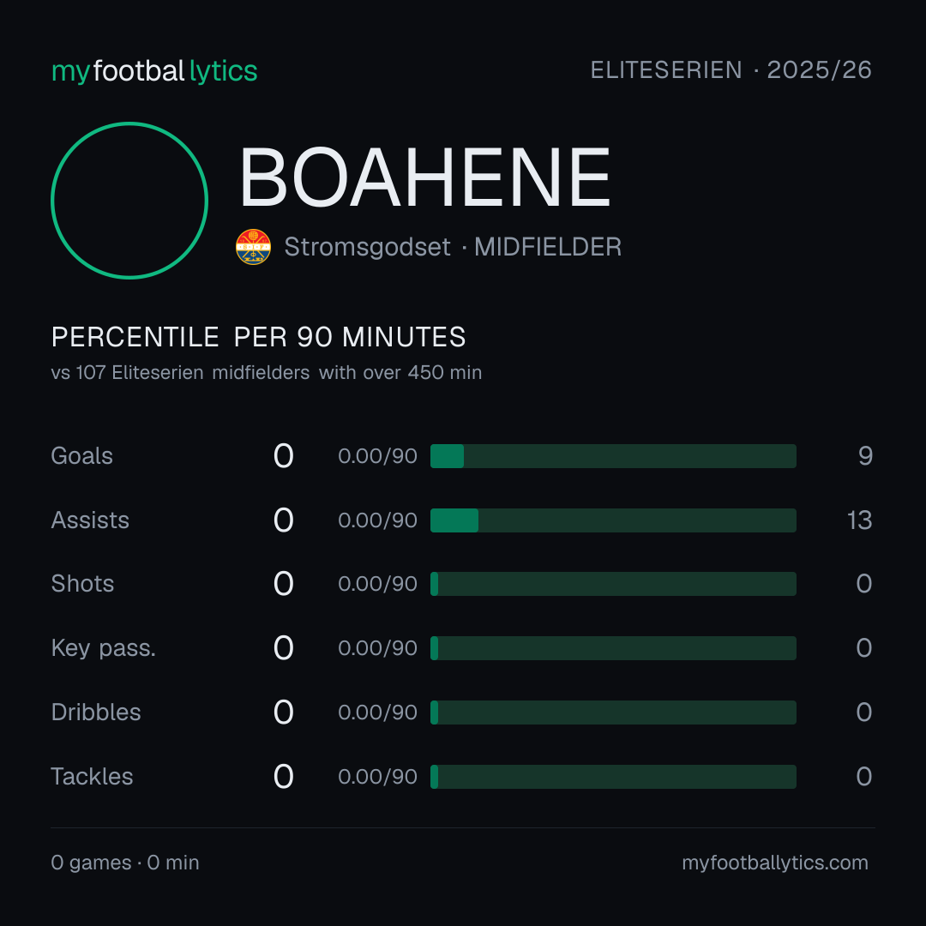Click the BOAHENE player name heading
Screen dimensions: 926x926
pyautogui.click(x=424, y=177)
